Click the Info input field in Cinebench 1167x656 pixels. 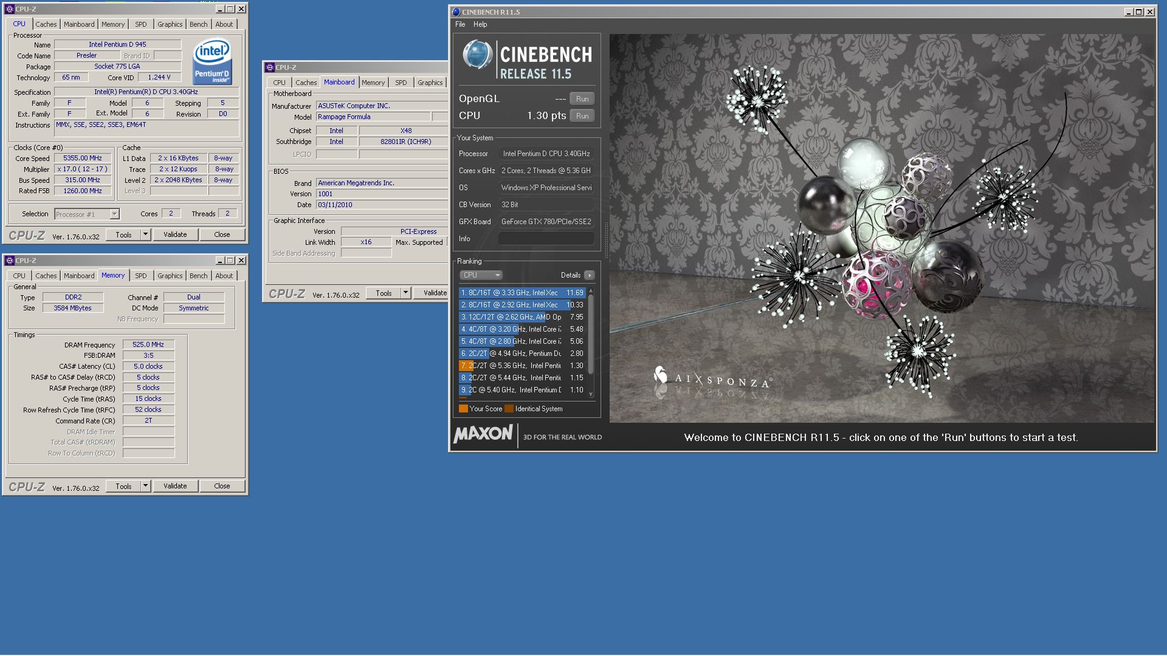pyautogui.click(x=546, y=239)
